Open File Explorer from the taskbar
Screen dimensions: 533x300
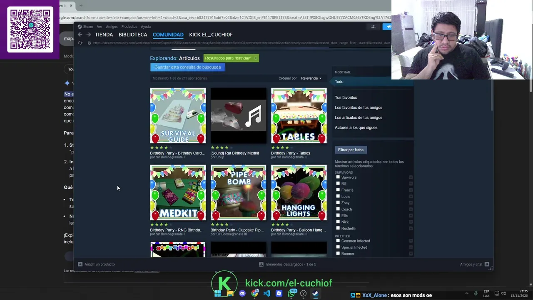pyautogui.click(x=230, y=293)
